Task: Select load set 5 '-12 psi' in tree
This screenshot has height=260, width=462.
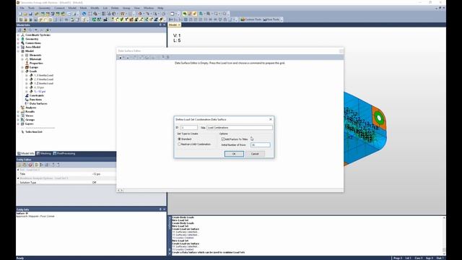Action: coord(40,92)
